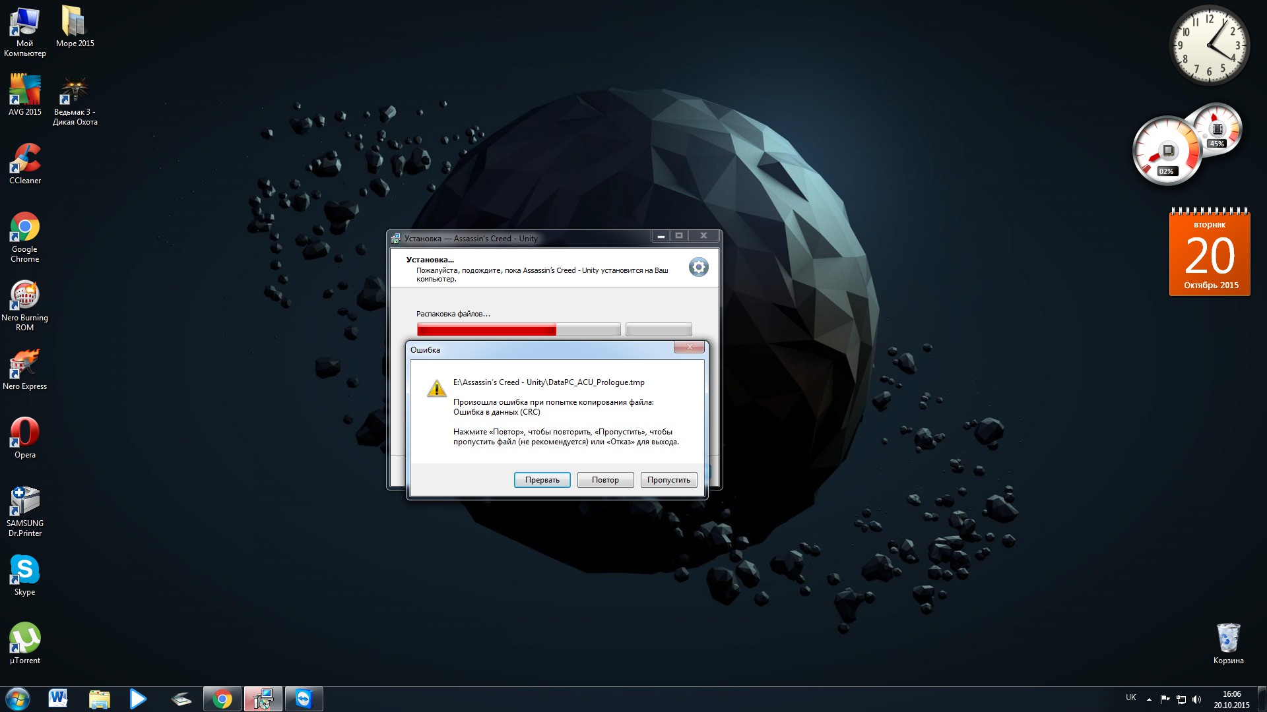Click the volume icon in system tray
Viewport: 1267px width, 712px height.
click(x=1197, y=699)
